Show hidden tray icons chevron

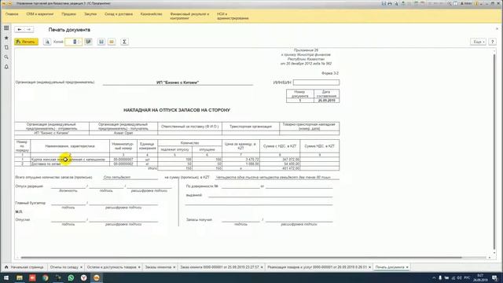click(x=434, y=277)
